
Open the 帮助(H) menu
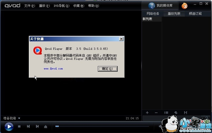click(94, 6)
